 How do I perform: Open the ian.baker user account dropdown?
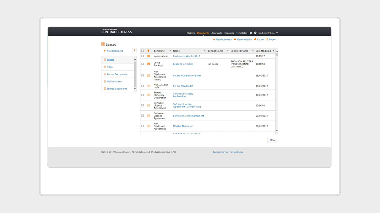pos(268,33)
